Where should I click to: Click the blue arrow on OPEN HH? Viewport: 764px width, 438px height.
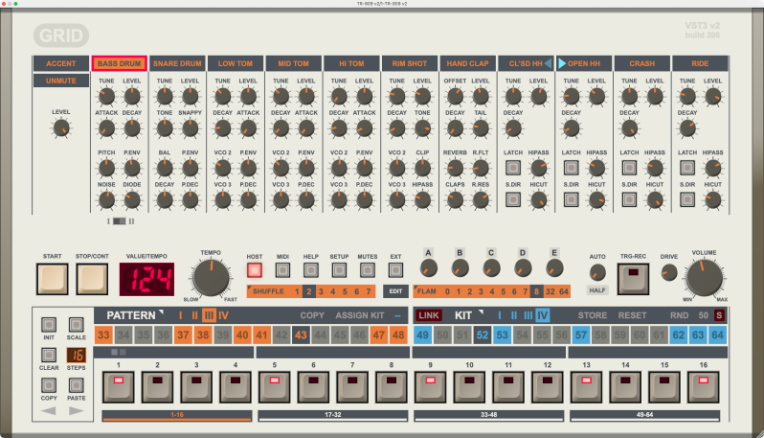[x=562, y=63]
